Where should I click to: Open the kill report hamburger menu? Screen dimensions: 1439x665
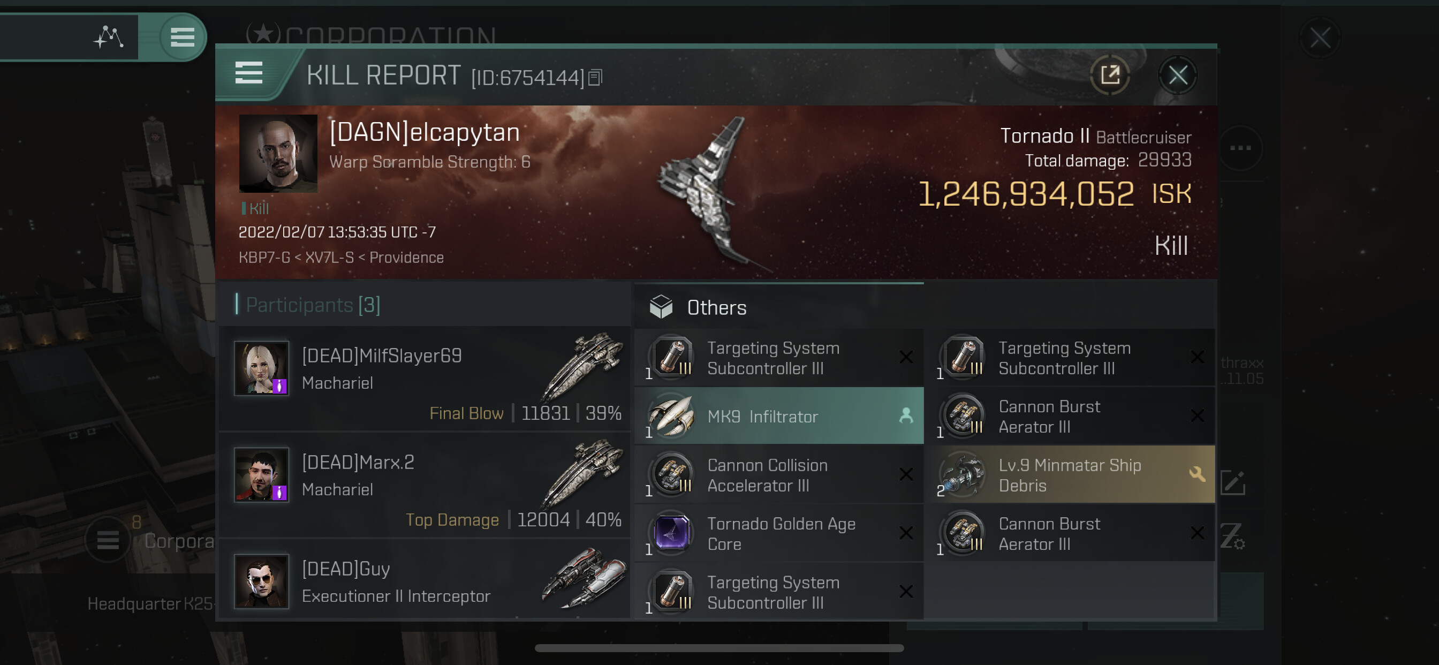coord(248,73)
